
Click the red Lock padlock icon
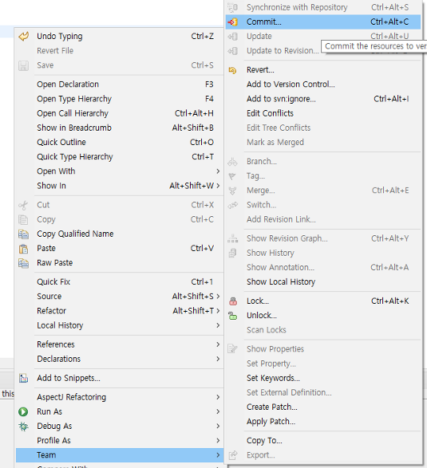233,301
